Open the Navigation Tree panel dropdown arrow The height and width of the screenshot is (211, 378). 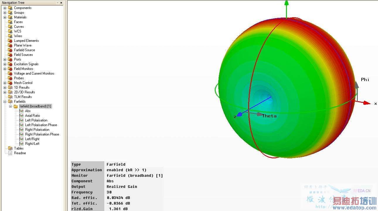point(57,3)
